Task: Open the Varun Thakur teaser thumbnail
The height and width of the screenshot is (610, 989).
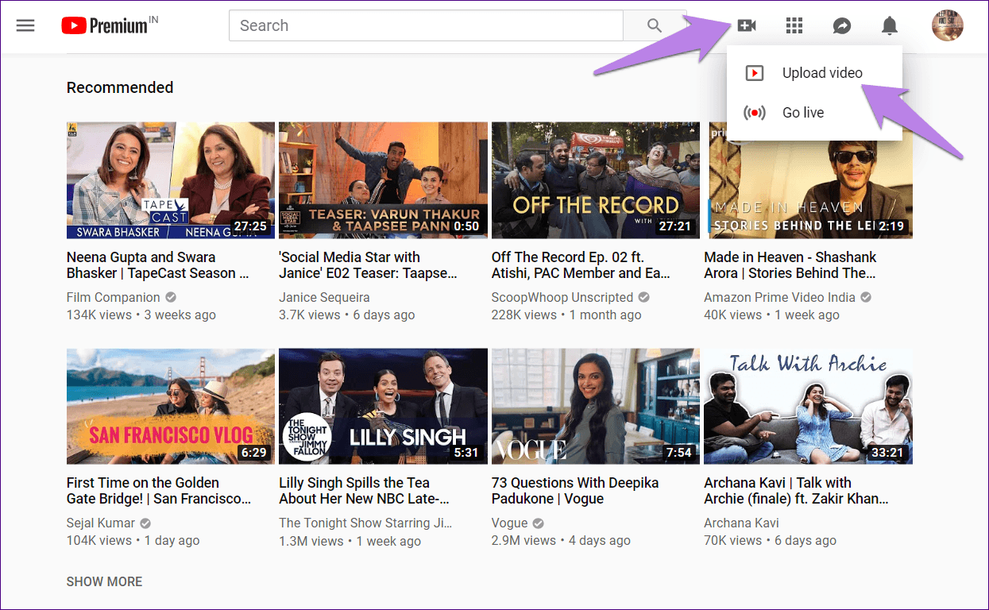Action: 383,180
